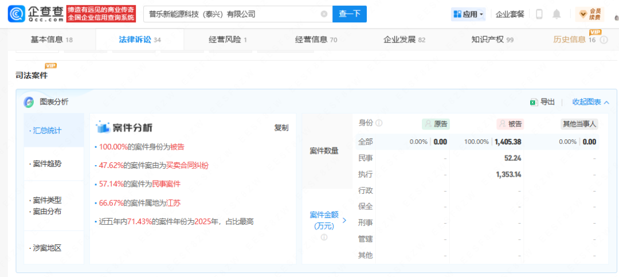Click the 复制 copy button
The height and width of the screenshot is (277, 619).
tap(281, 127)
